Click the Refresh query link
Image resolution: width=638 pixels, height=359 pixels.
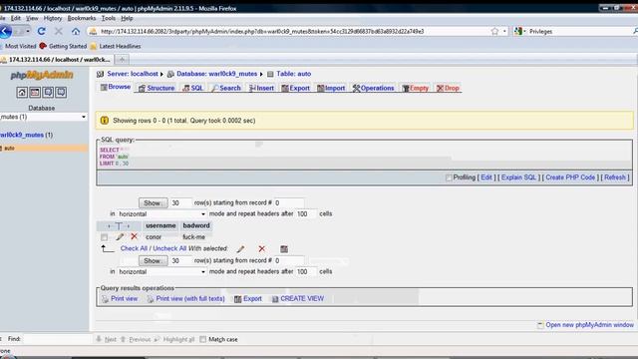(x=615, y=178)
